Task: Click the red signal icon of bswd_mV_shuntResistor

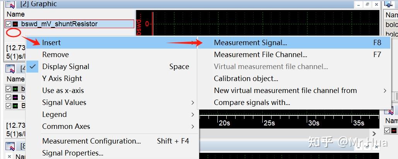Action: [15, 24]
